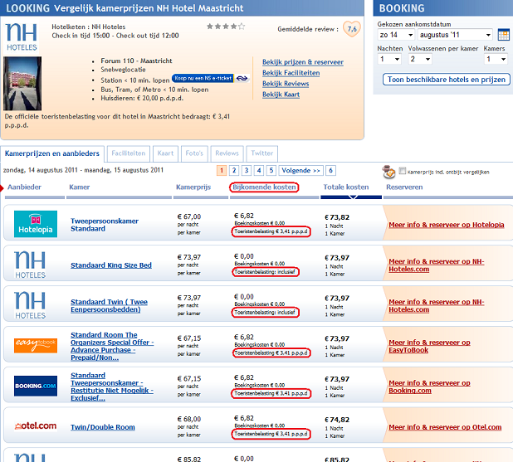This screenshot has height=462, width=513.
Task: Click the Booking.com provider logo
Action: point(36,386)
